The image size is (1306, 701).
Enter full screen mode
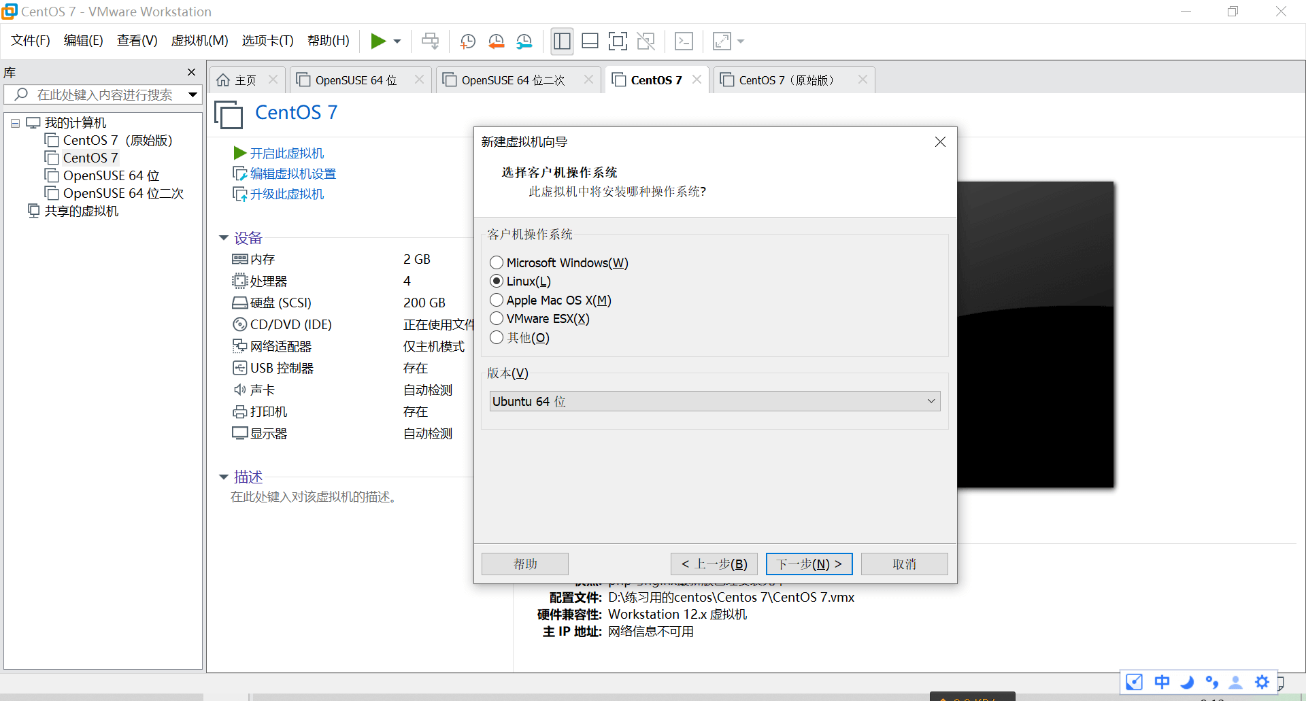[x=618, y=41]
